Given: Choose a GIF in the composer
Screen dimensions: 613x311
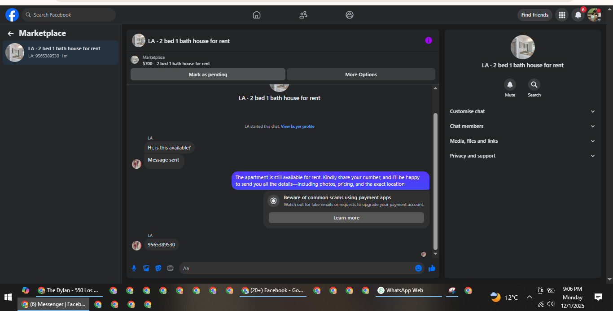Looking at the screenshot, I should click(170, 268).
